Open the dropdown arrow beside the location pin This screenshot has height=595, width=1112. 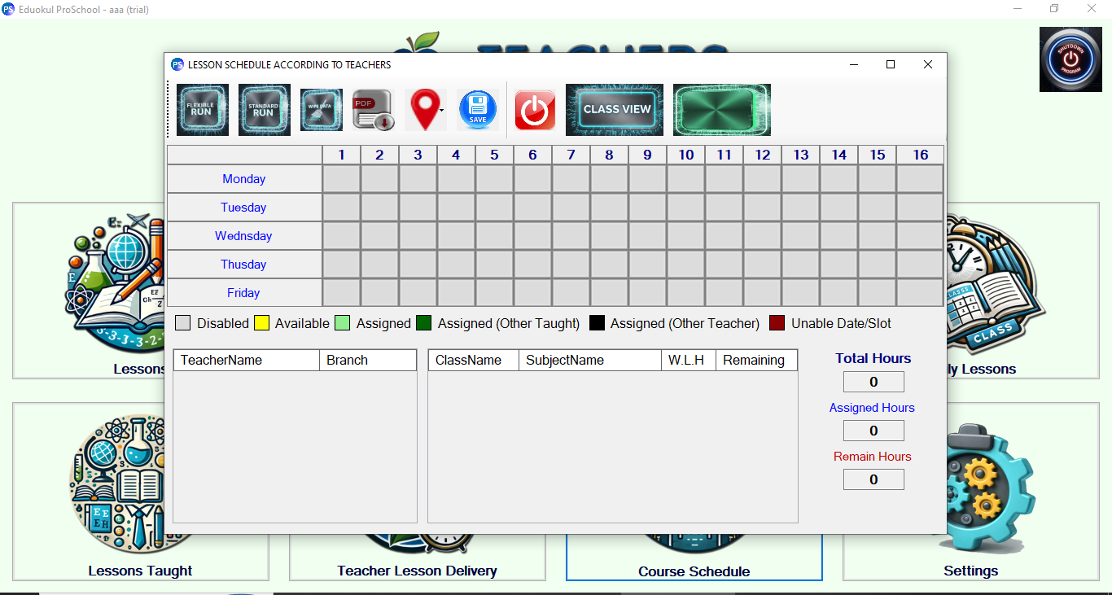(442, 110)
